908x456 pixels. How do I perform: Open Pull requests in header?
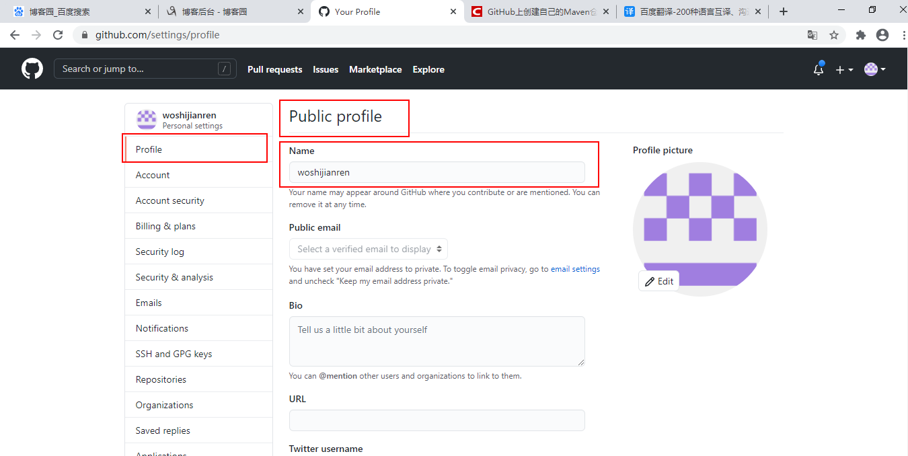coord(274,69)
